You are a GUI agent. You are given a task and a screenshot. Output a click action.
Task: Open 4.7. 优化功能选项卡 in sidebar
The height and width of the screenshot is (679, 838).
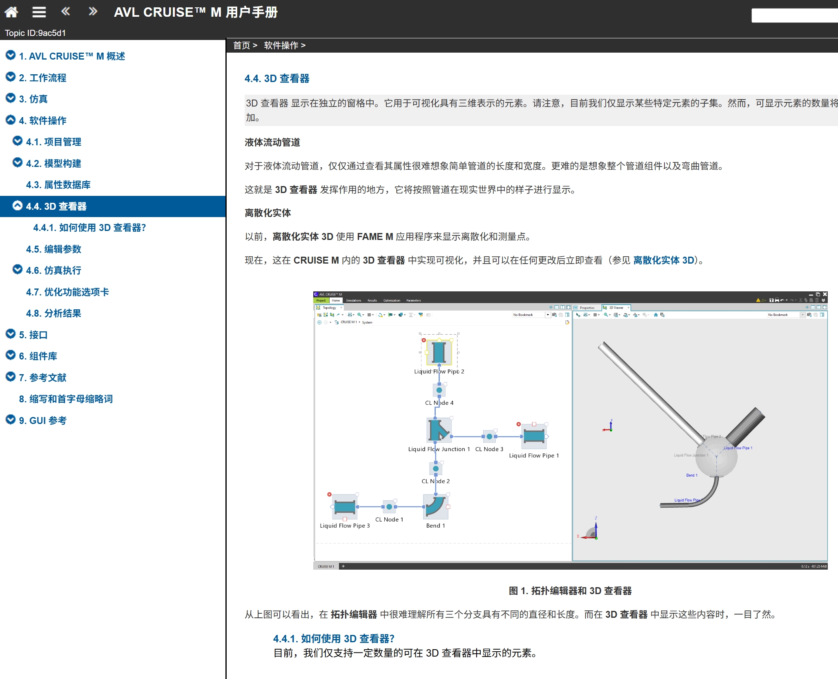click(67, 292)
